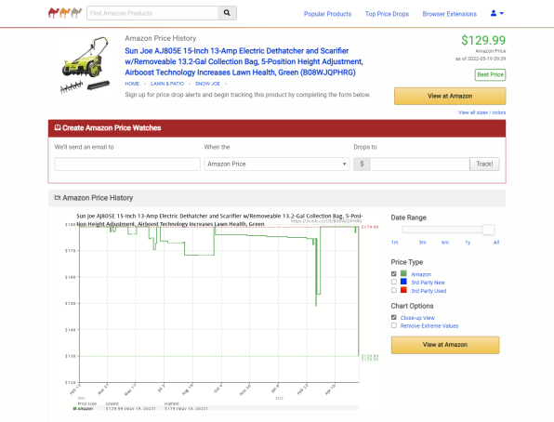
Task: Select All date range
Action: [x=496, y=243]
